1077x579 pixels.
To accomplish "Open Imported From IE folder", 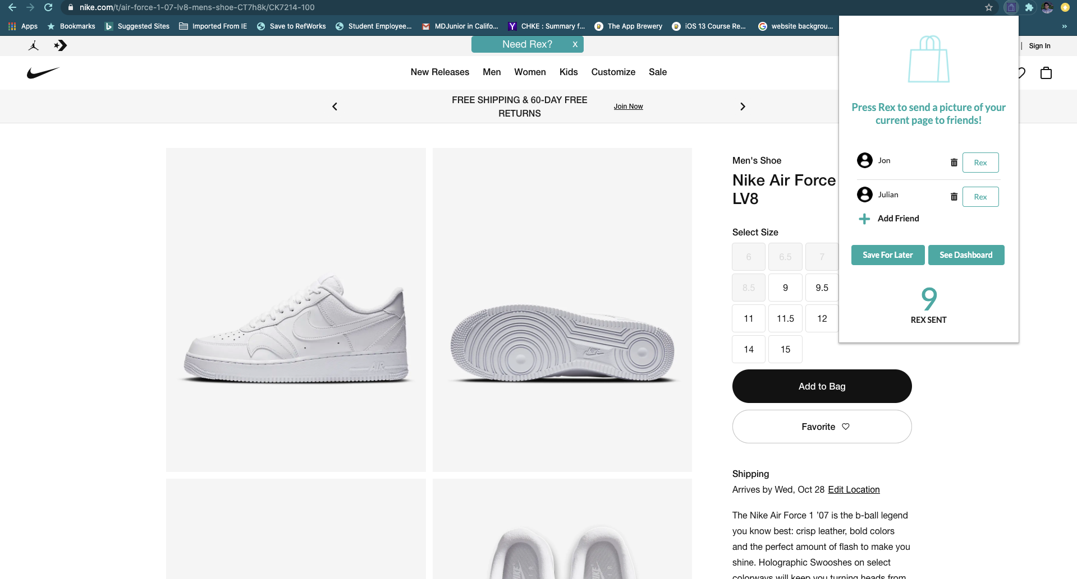I will click(213, 26).
